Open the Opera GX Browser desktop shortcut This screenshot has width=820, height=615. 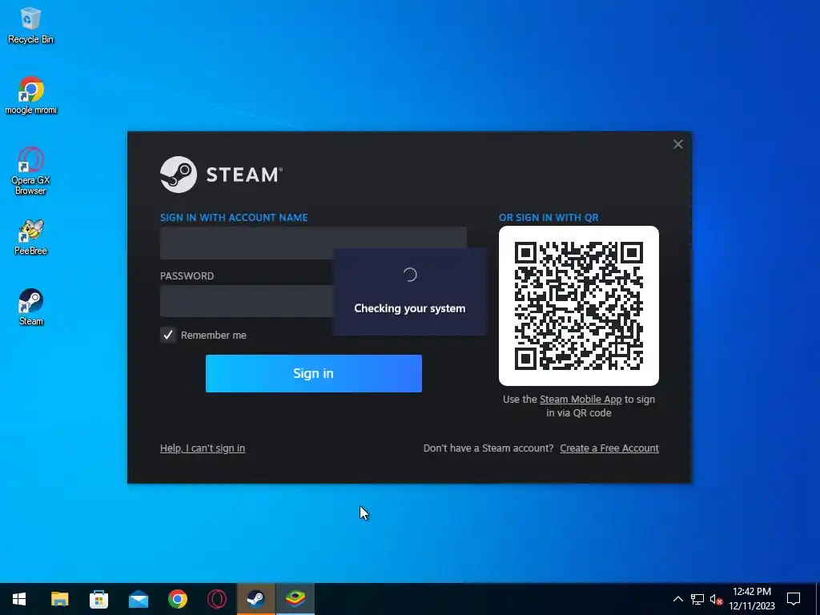point(31,171)
